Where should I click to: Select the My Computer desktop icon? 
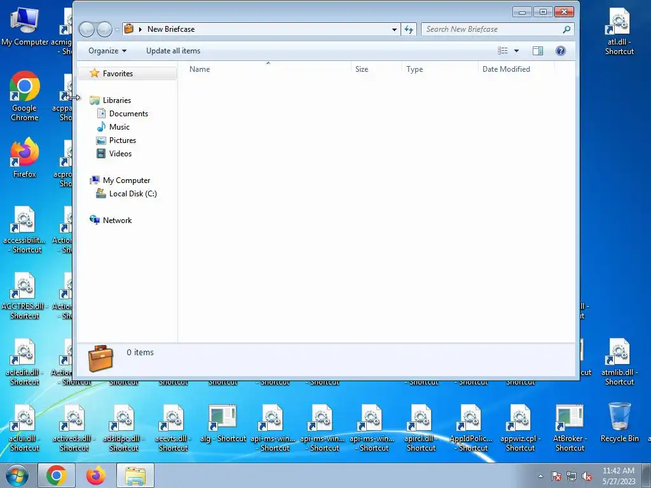[25, 27]
